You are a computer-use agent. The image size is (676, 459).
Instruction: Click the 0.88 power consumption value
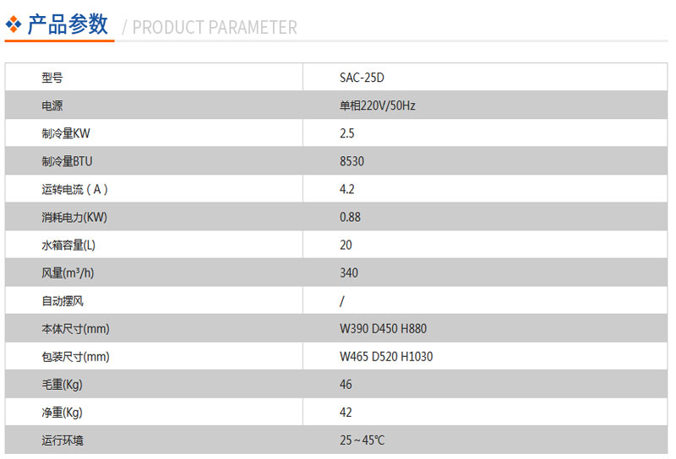pyautogui.click(x=350, y=217)
